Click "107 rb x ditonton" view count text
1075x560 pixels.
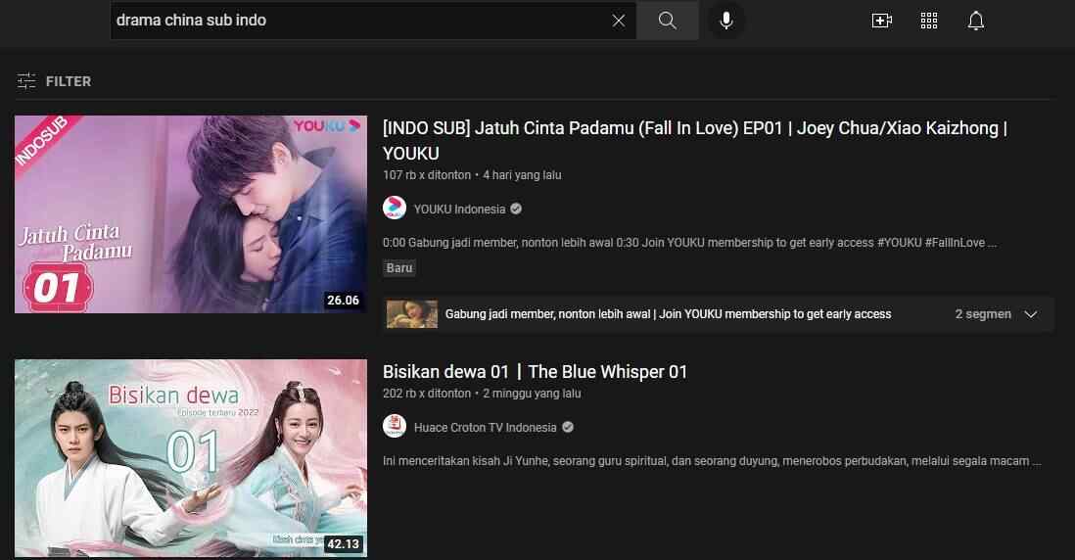click(427, 175)
